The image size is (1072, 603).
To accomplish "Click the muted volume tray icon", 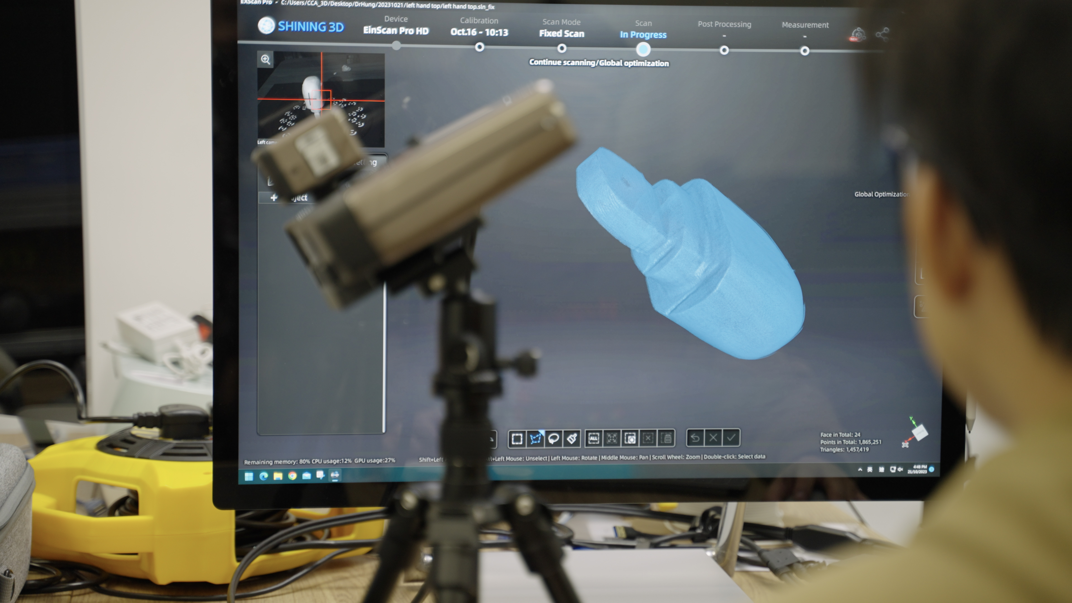I will point(900,469).
